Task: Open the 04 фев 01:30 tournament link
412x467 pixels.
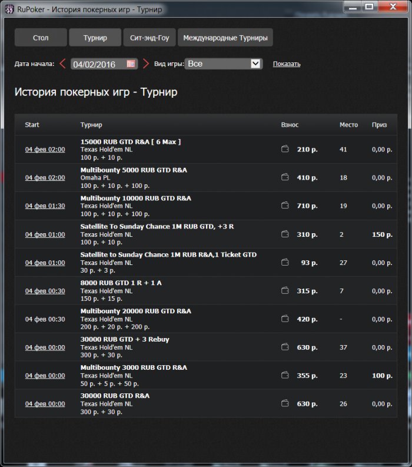Action: click(45, 206)
